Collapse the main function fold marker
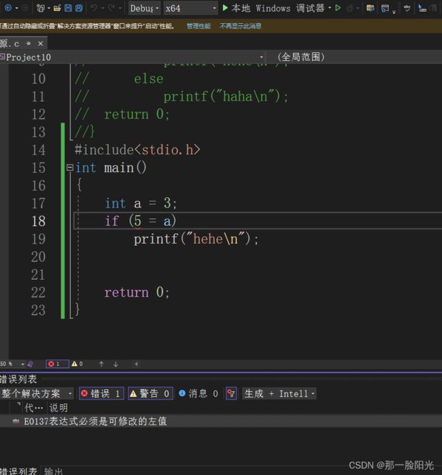This screenshot has width=442, height=475. click(70, 167)
